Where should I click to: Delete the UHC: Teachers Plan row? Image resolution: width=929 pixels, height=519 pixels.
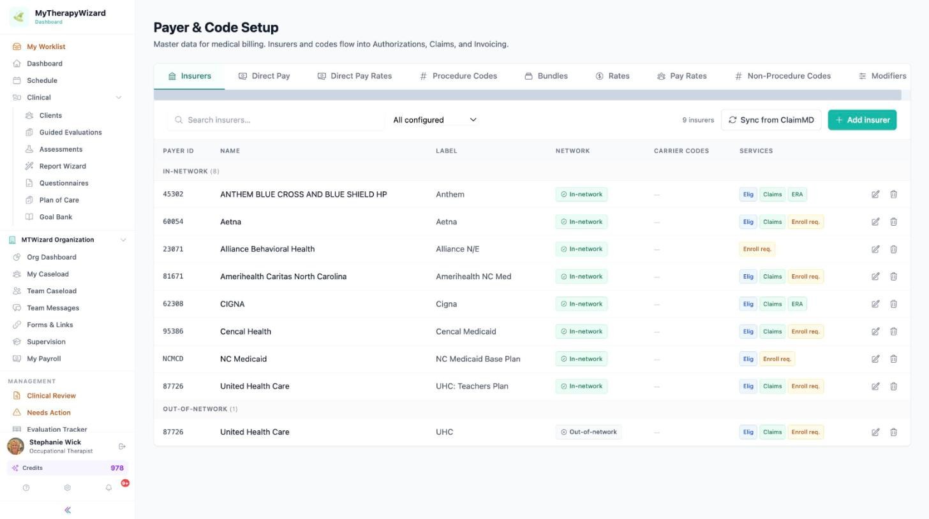pyautogui.click(x=893, y=386)
